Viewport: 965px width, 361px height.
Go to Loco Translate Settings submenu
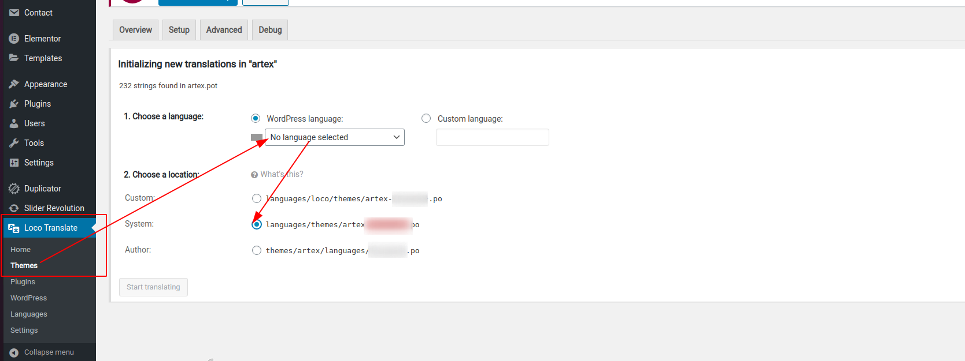(24, 330)
